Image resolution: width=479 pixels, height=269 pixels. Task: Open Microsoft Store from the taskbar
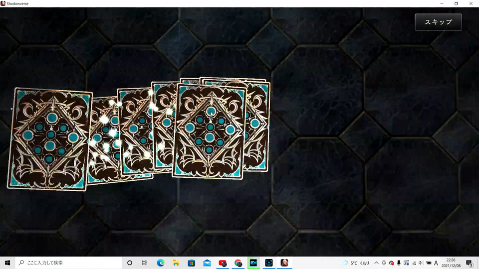192,263
